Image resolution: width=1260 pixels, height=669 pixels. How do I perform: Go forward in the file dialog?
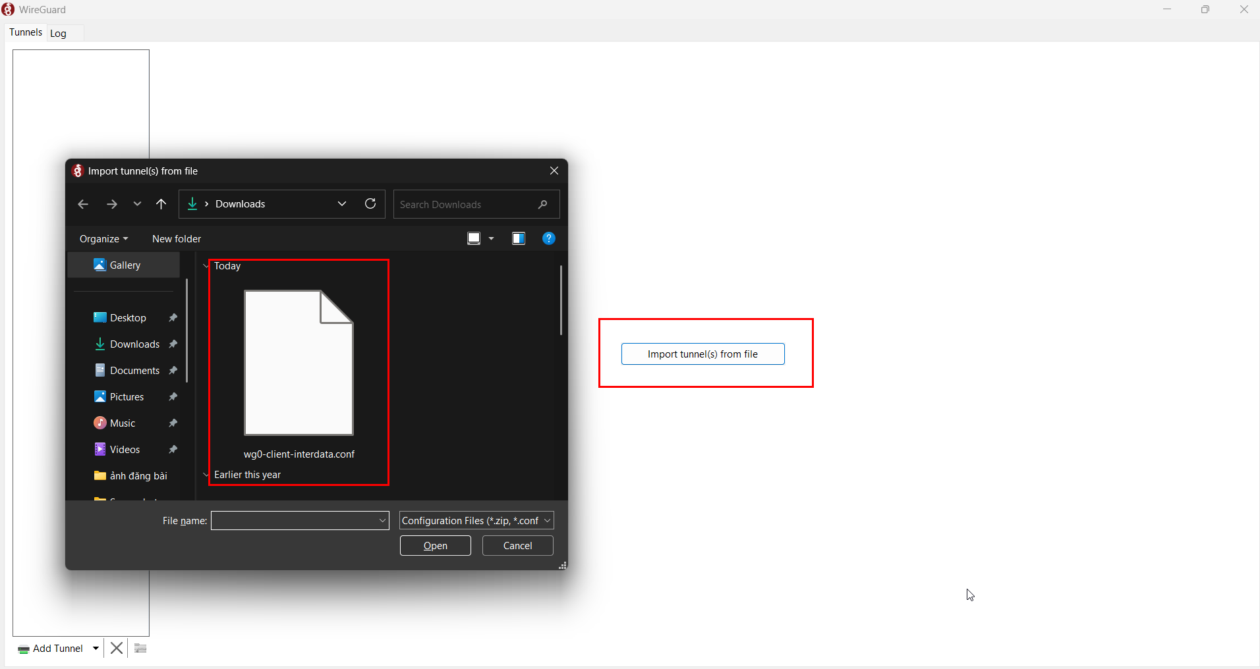[112, 204]
